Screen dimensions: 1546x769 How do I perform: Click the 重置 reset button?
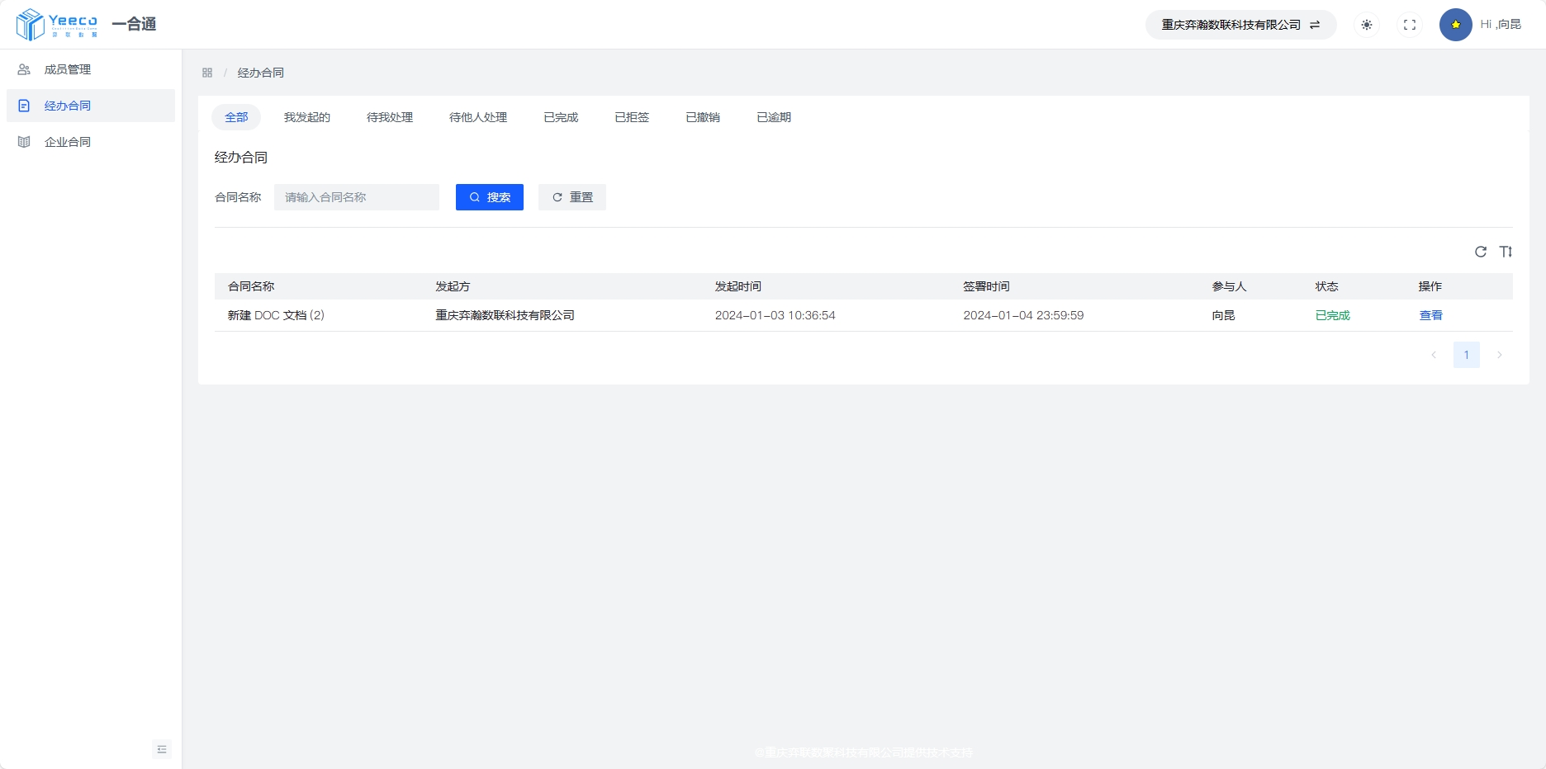(572, 197)
